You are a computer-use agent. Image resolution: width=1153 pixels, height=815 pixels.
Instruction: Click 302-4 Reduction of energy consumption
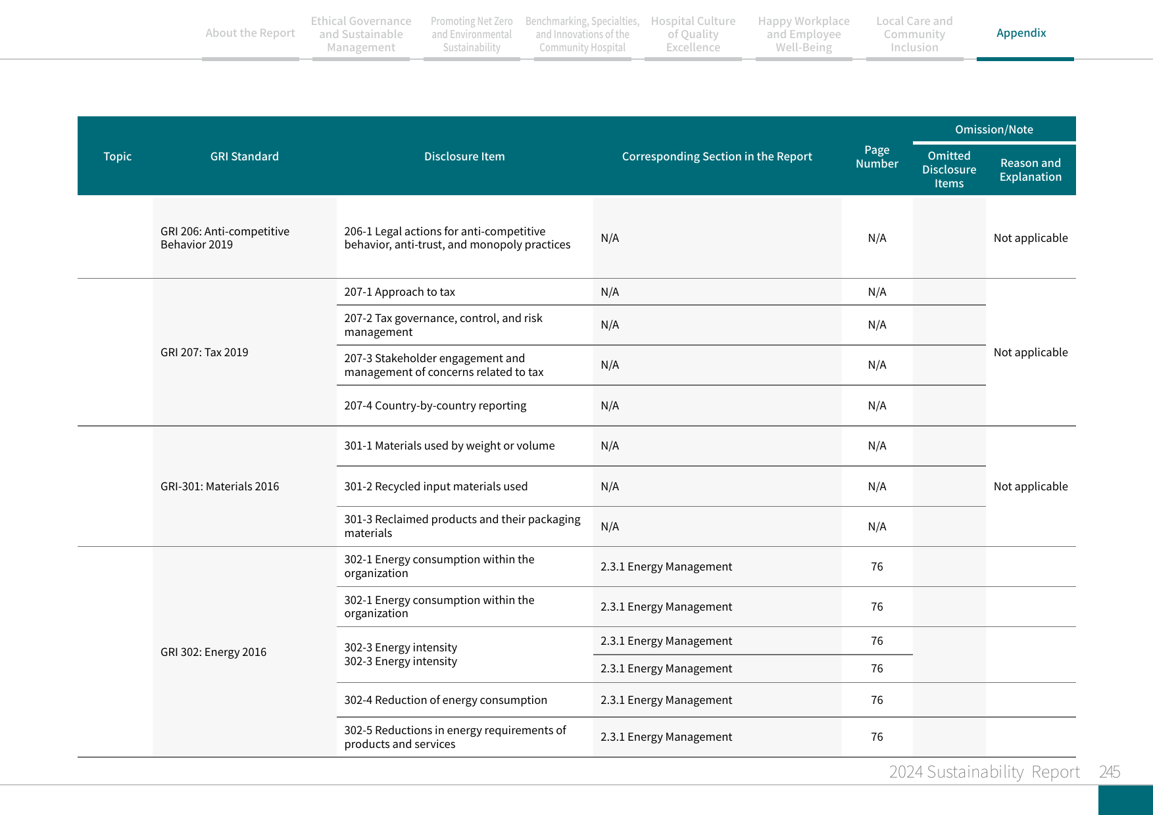445,700
